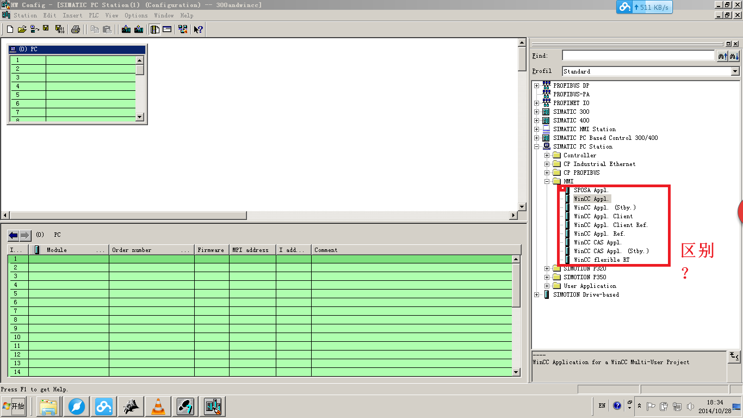Click the Find input field in catalog
Image resolution: width=743 pixels, height=418 pixels.
pyautogui.click(x=638, y=56)
